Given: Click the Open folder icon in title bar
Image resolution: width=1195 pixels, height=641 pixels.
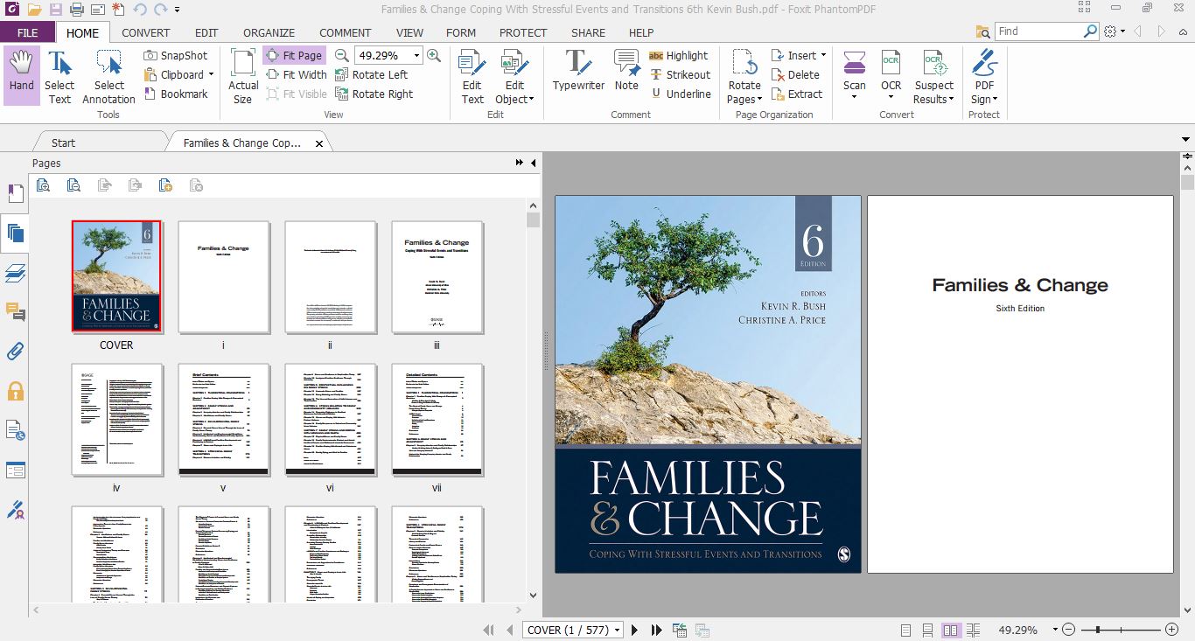Looking at the screenshot, I should pyautogui.click(x=34, y=10).
